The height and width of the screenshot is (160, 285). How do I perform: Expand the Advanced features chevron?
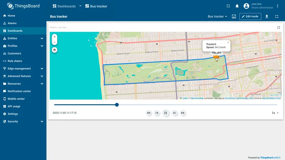pos(42,76)
